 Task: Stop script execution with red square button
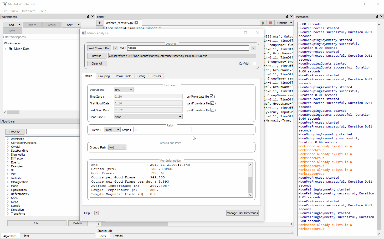[270, 23]
